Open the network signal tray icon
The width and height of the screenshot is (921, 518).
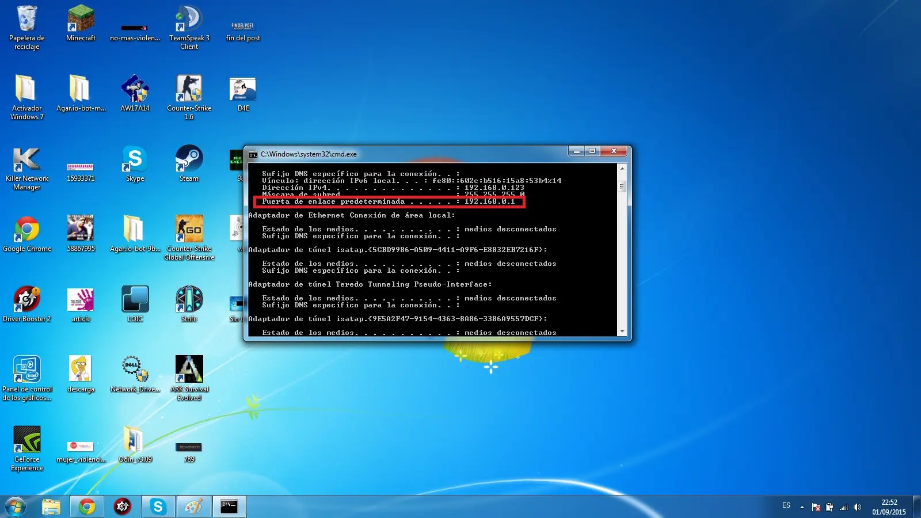pyautogui.click(x=844, y=507)
